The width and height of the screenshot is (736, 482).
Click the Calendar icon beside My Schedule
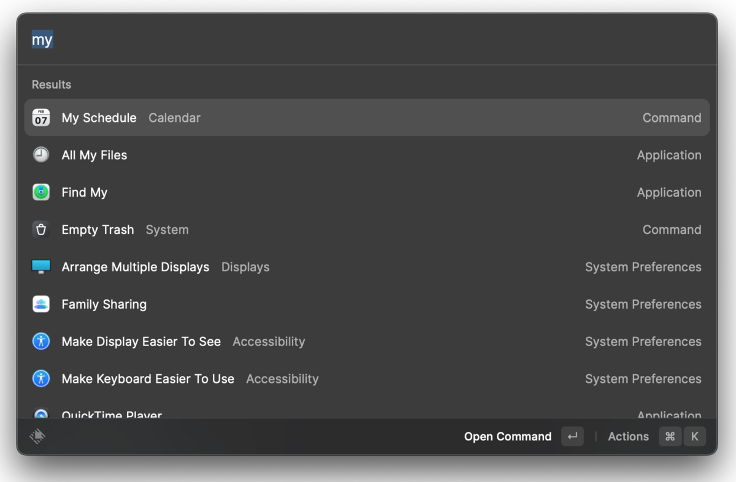point(41,118)
